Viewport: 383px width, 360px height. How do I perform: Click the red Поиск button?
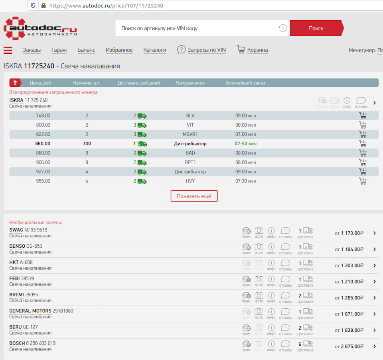(x=316, y=28)
